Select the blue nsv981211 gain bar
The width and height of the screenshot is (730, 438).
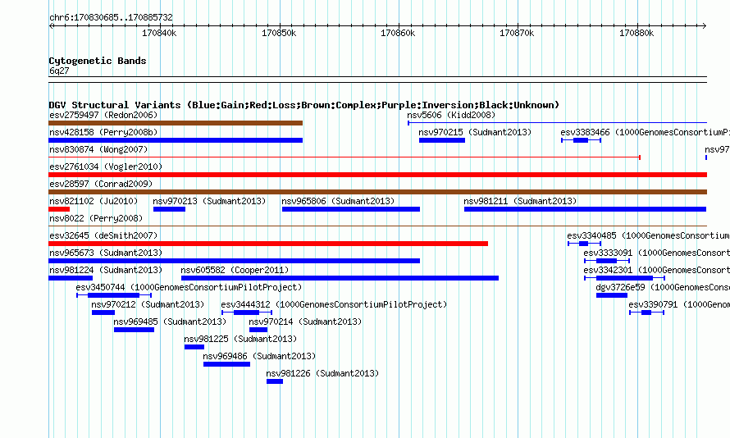[x=585, y=209]
